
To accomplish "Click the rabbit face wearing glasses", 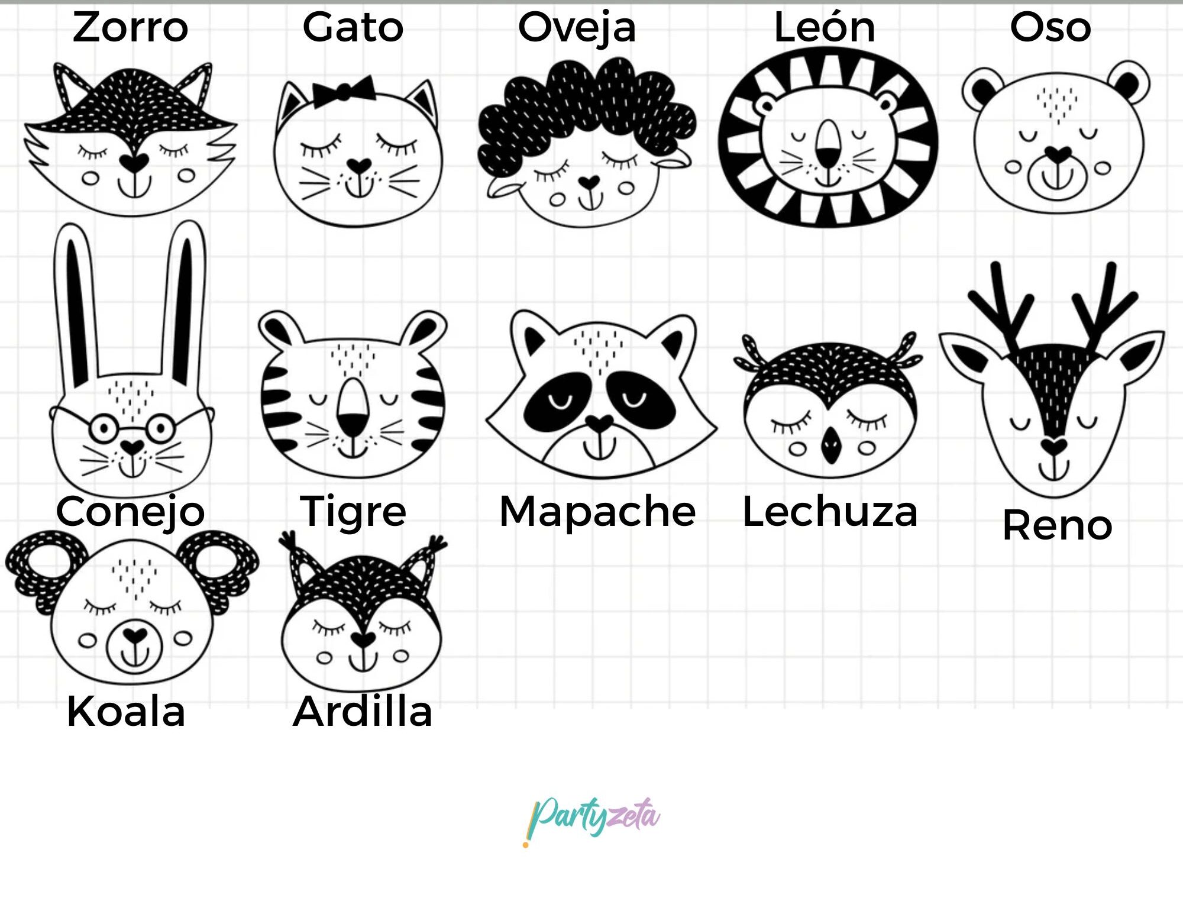I will [131, 359].
